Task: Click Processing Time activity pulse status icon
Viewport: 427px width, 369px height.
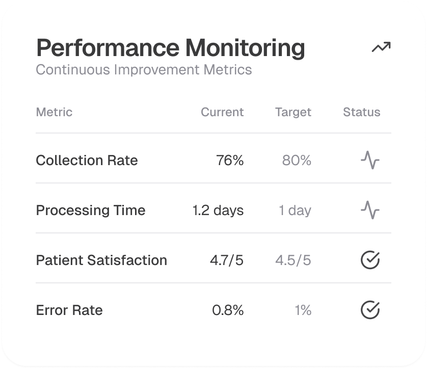Action: coord(370,210)
